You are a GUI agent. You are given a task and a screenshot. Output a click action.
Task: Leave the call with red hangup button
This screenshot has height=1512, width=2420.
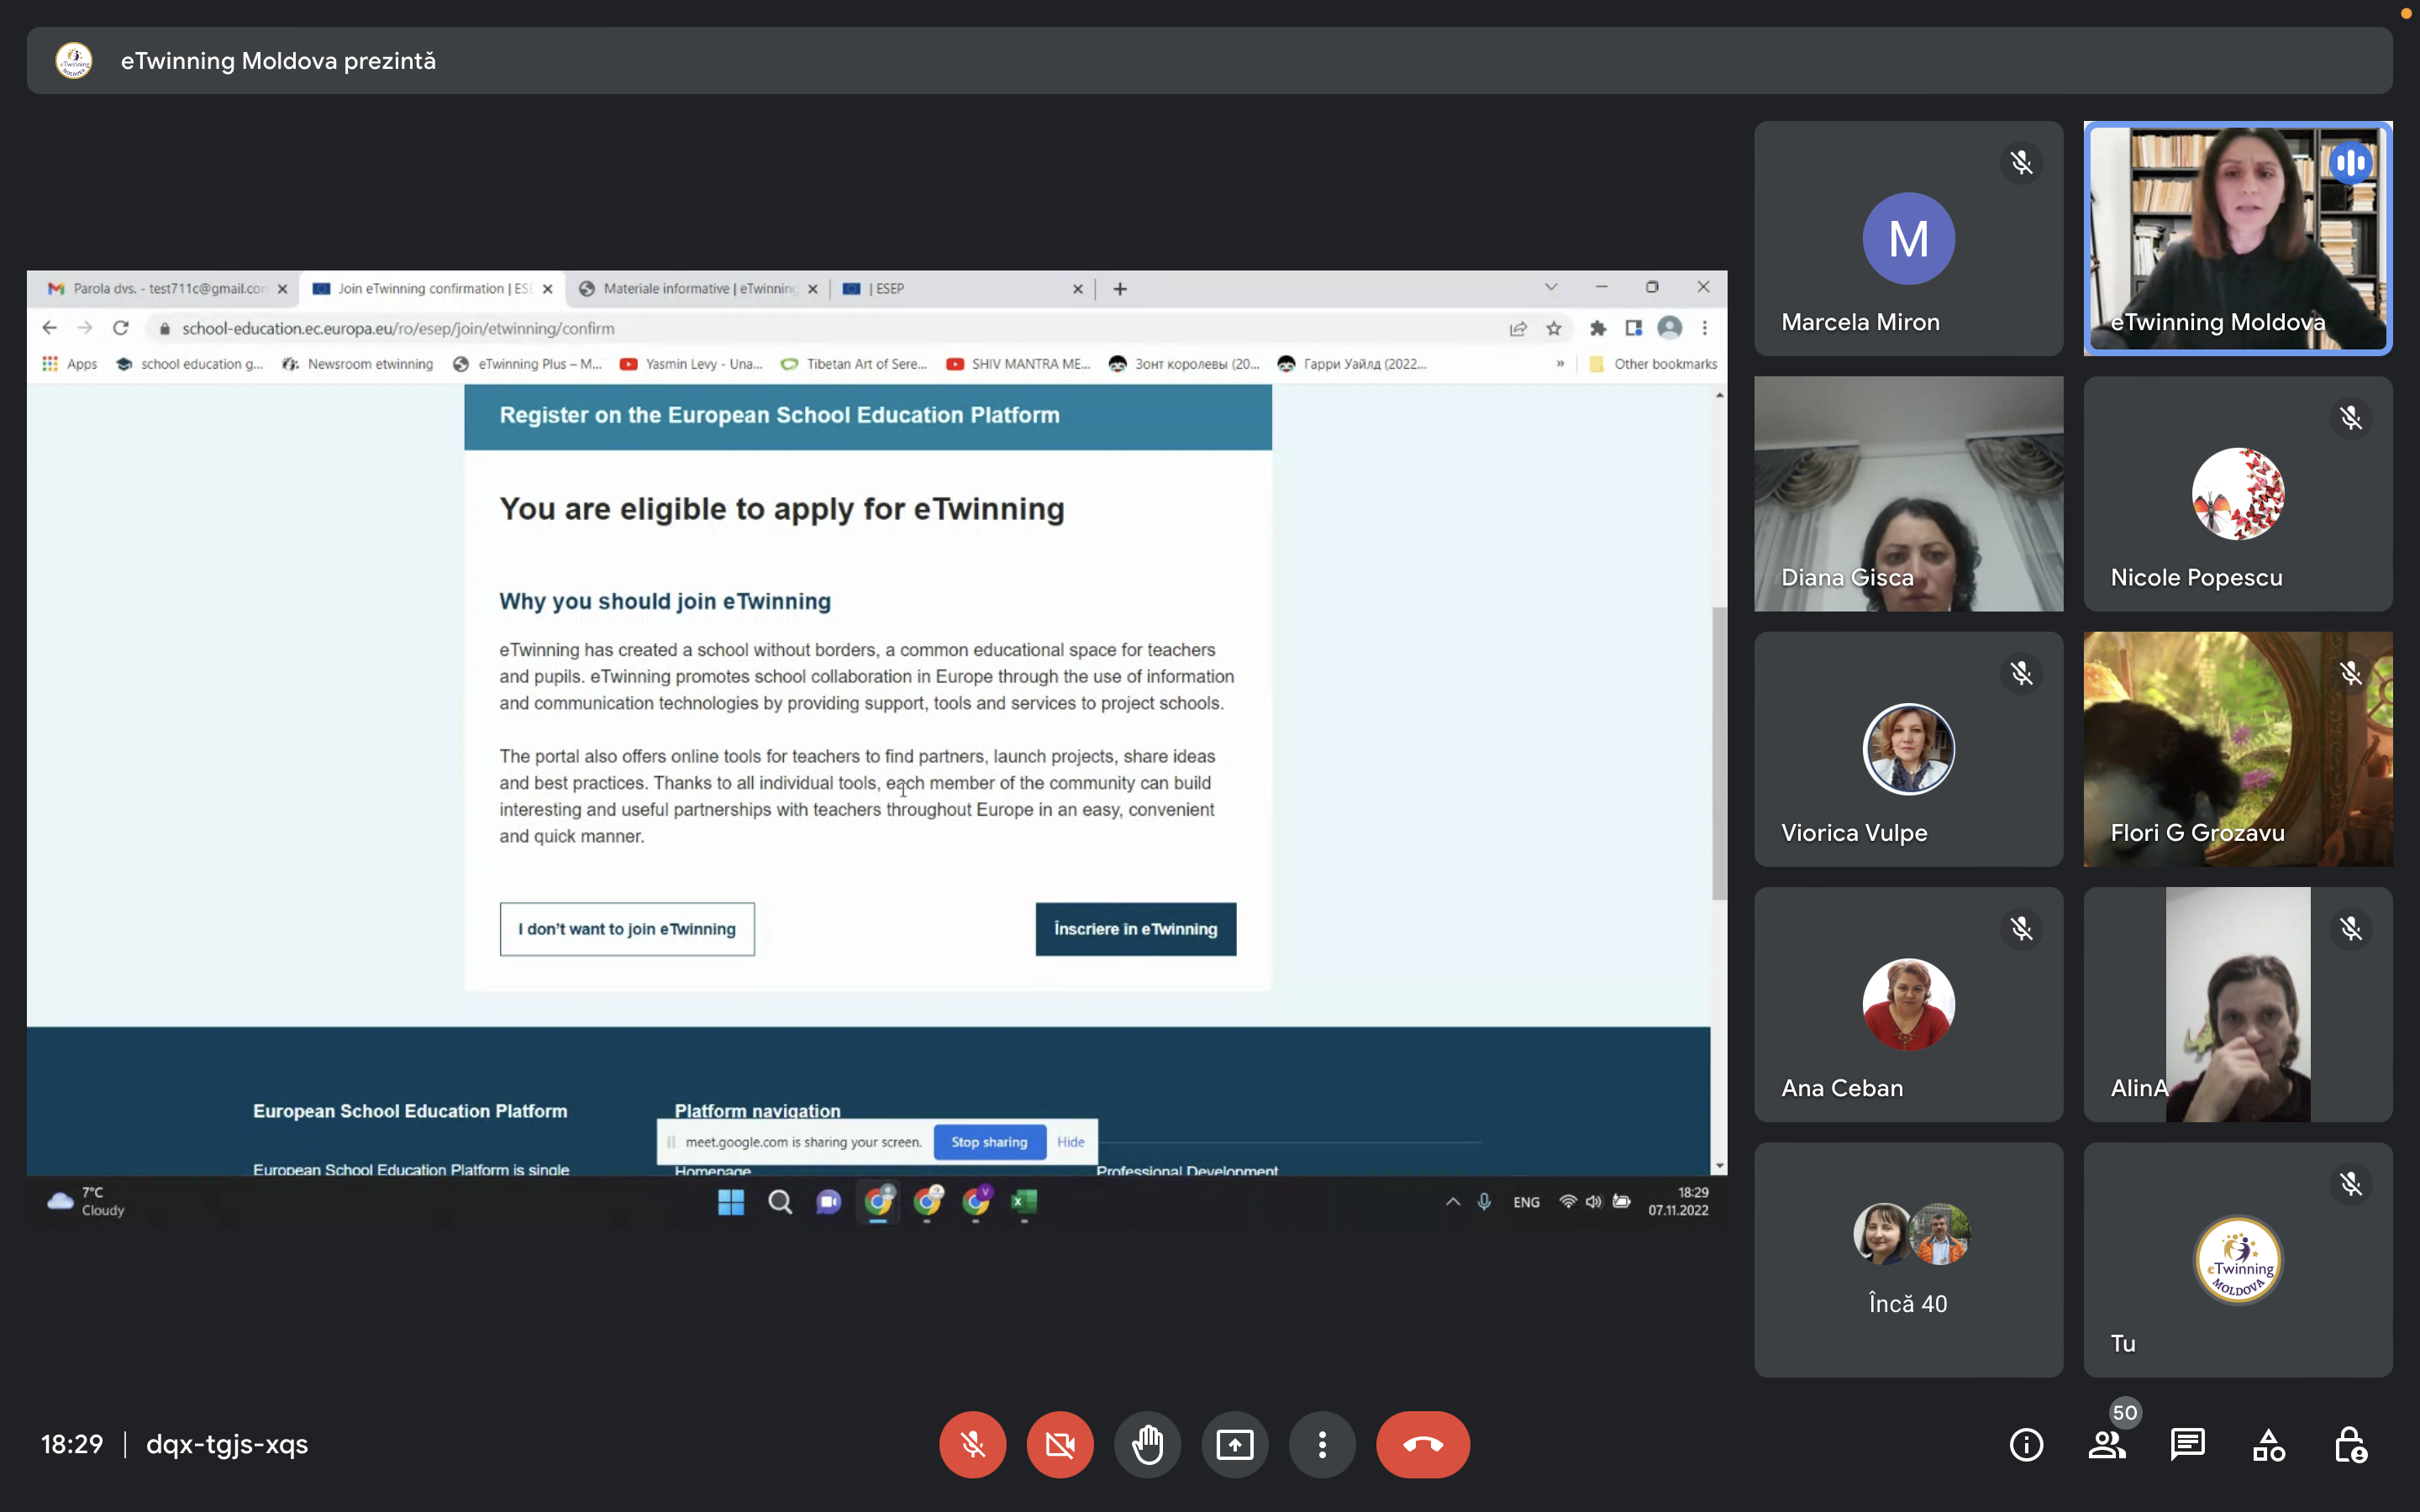pyautogui.click(x=1423, y=1444)
